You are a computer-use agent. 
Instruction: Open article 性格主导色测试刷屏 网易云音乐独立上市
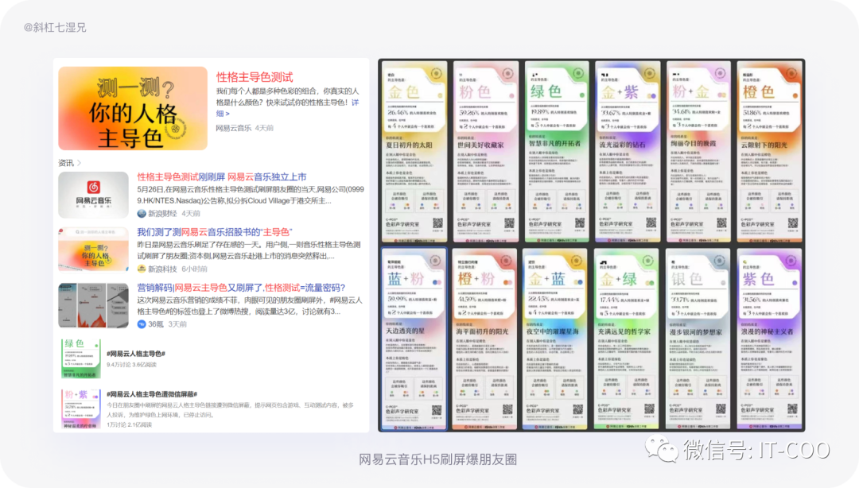(x=222, y=177)
